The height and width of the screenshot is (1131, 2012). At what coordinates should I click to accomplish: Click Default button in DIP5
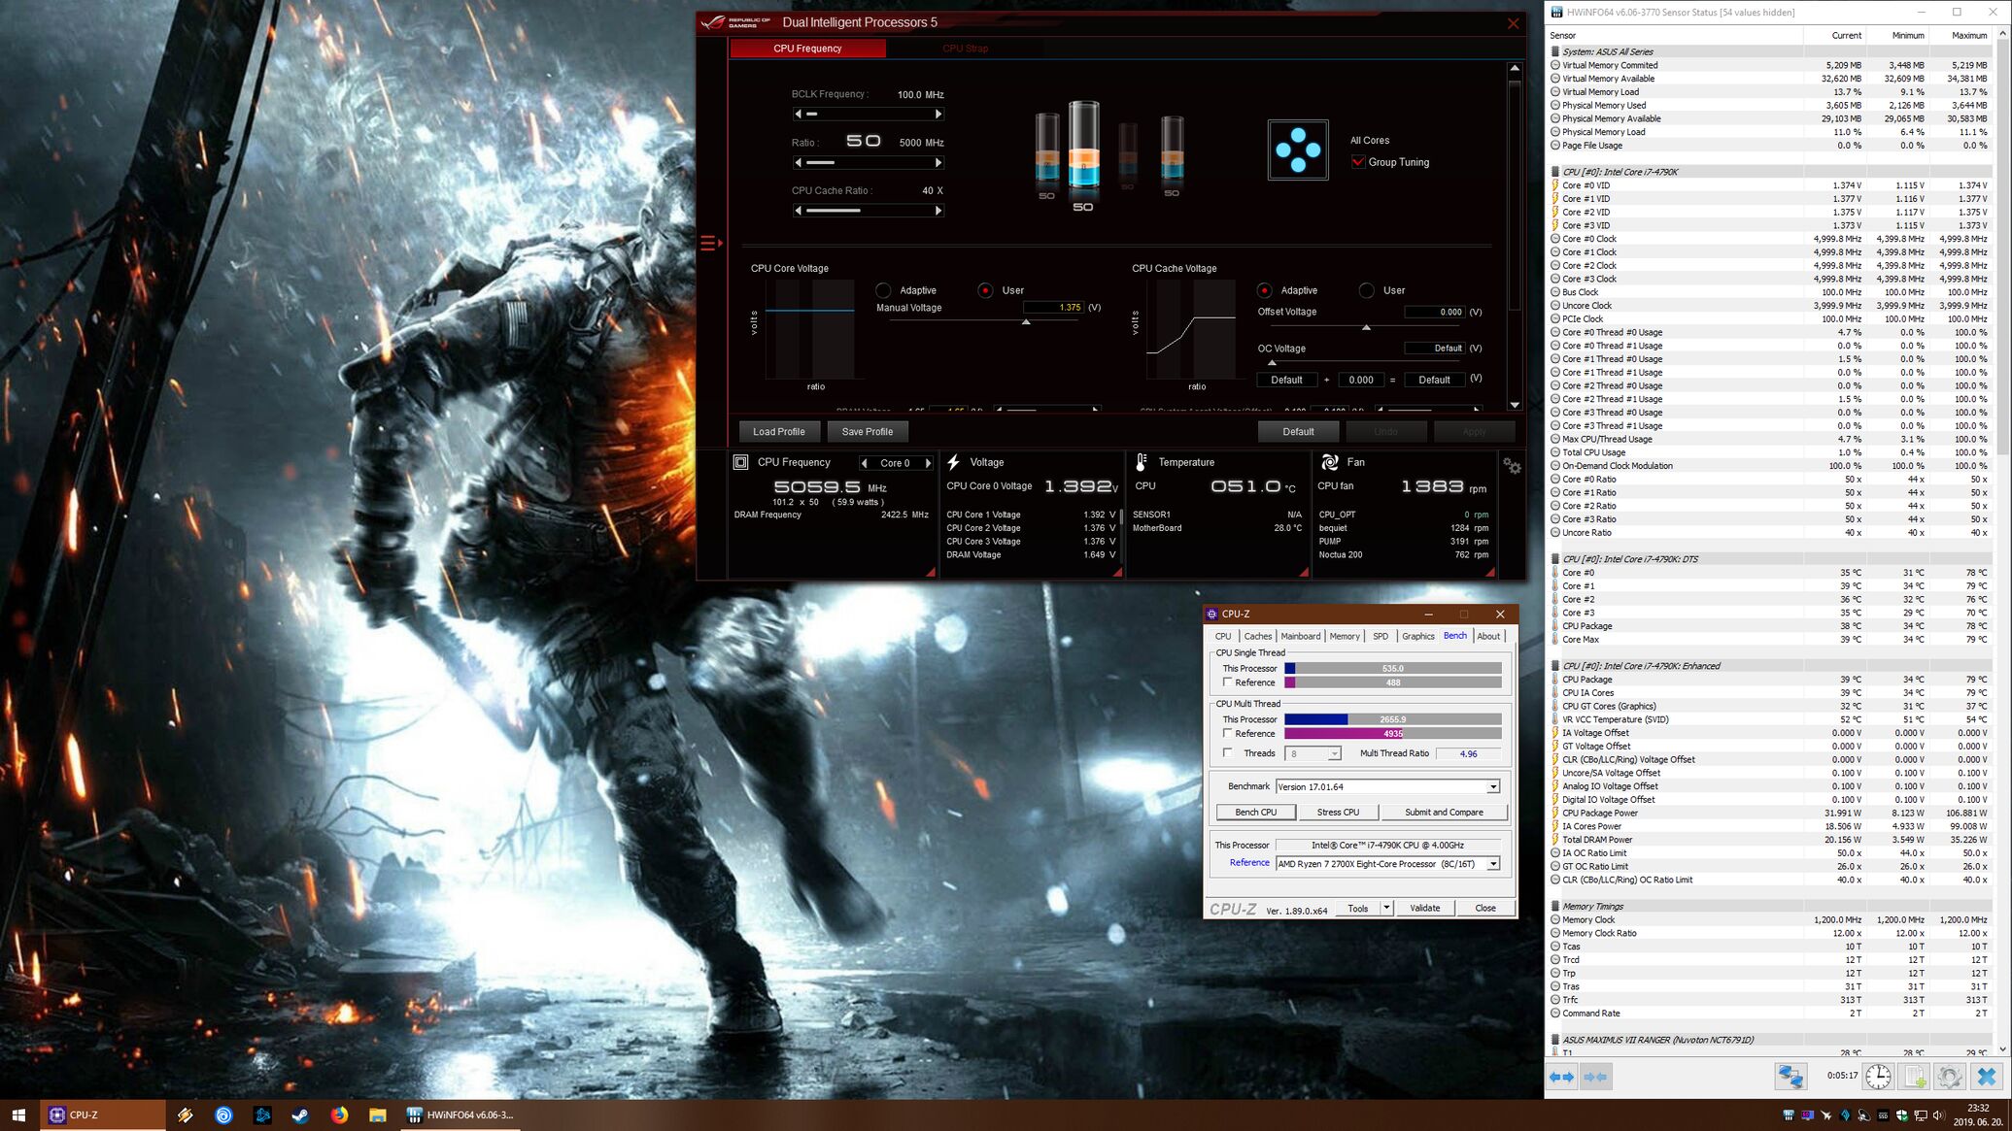pyautogui.click(x=1298, y=431)
